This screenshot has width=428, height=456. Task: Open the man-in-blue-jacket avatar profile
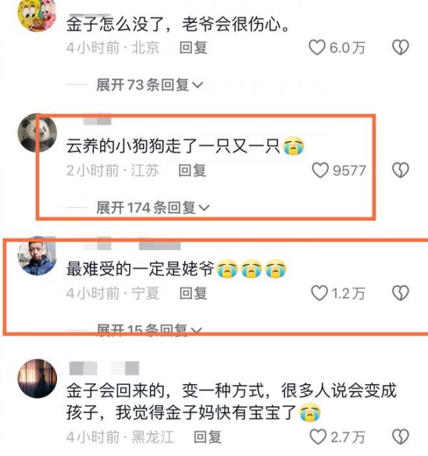[37, 256]
